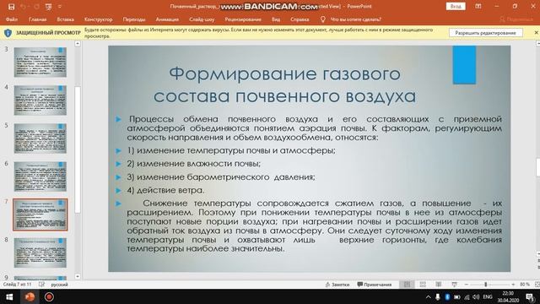Open the Анимация ribbon tab
540x304 pixels.
point(167,19)
